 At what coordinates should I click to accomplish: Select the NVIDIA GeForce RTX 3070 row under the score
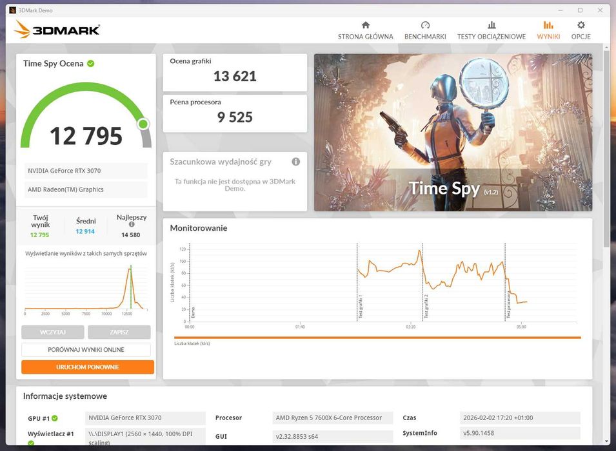pyautogui.click(x=86, y=171)
